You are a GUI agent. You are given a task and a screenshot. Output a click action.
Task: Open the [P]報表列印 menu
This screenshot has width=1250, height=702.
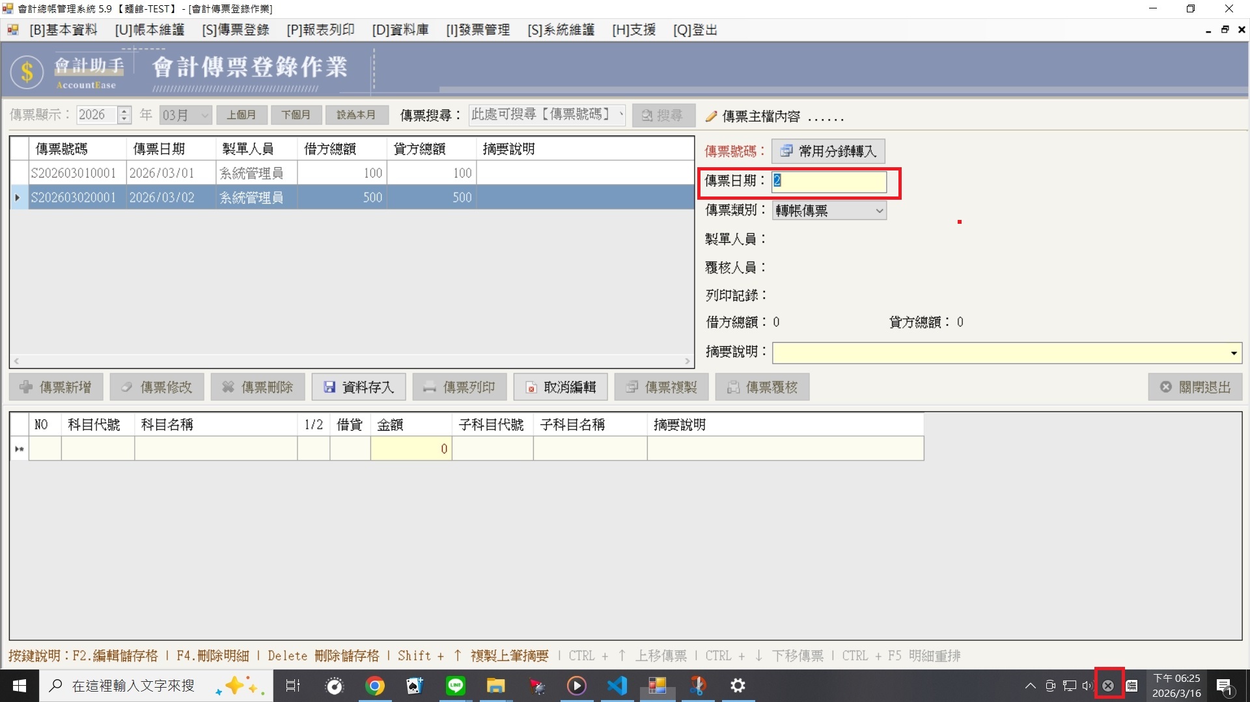320,30
